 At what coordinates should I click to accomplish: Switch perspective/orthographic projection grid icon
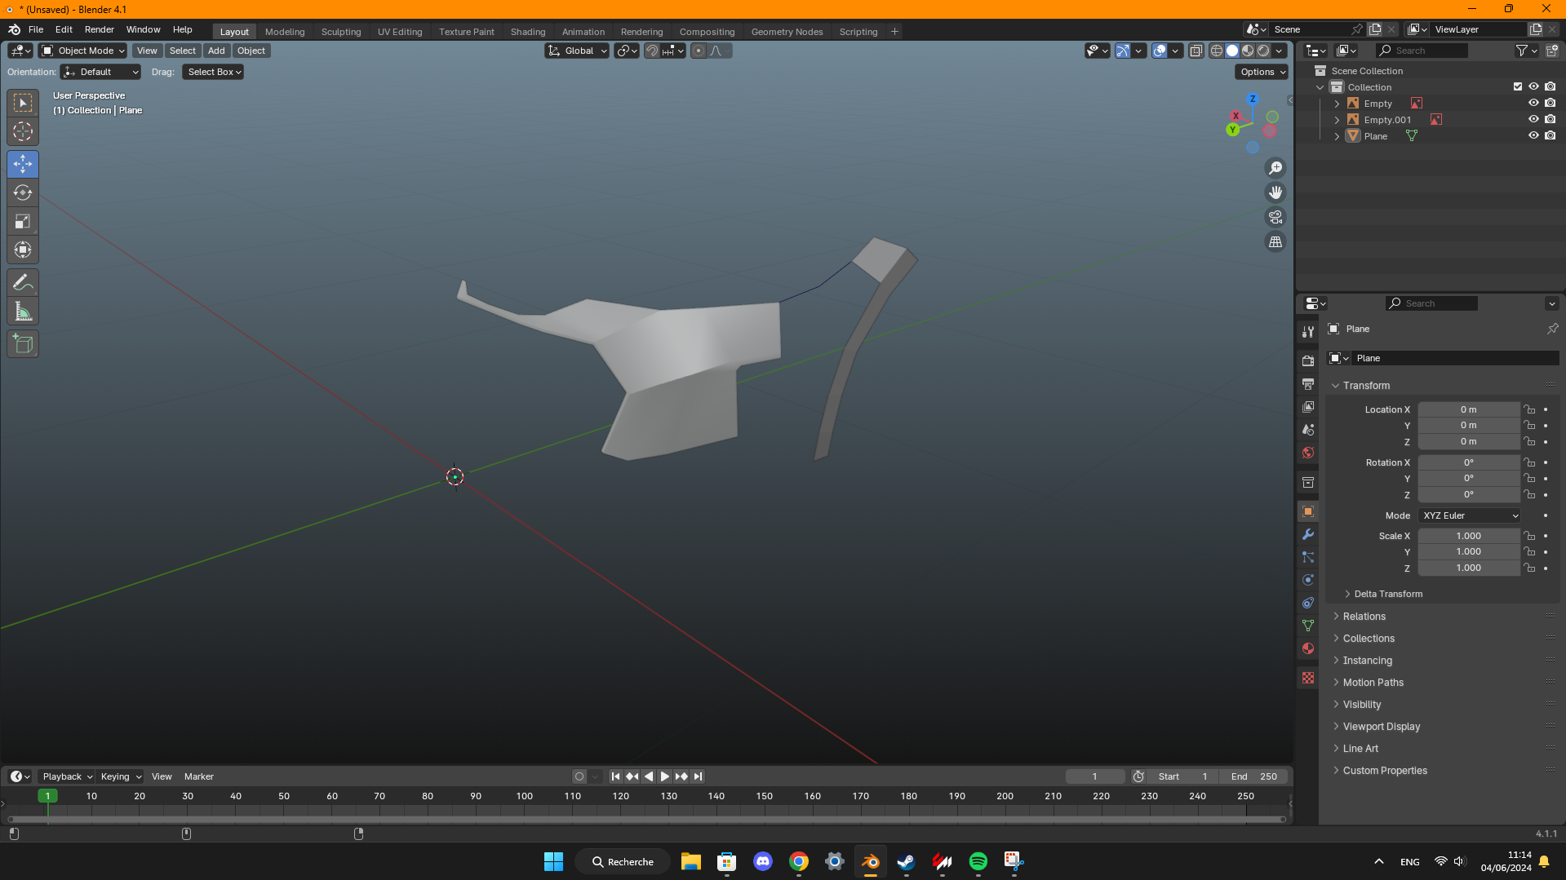click(x=1275, y=242)
